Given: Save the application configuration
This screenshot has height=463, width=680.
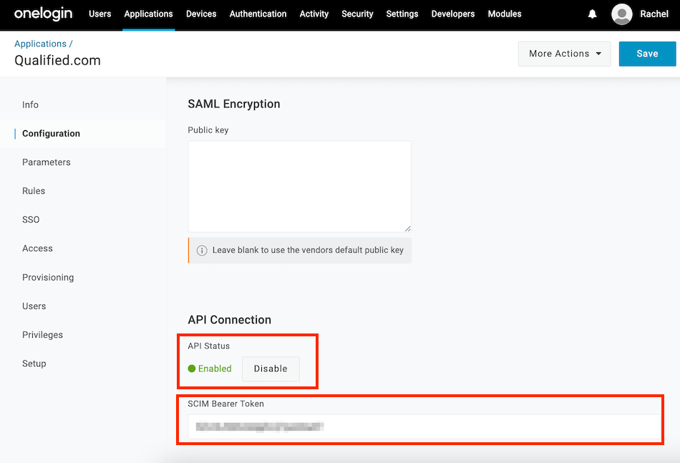Looking at the screenshot, I should click(x=647, y=54).
